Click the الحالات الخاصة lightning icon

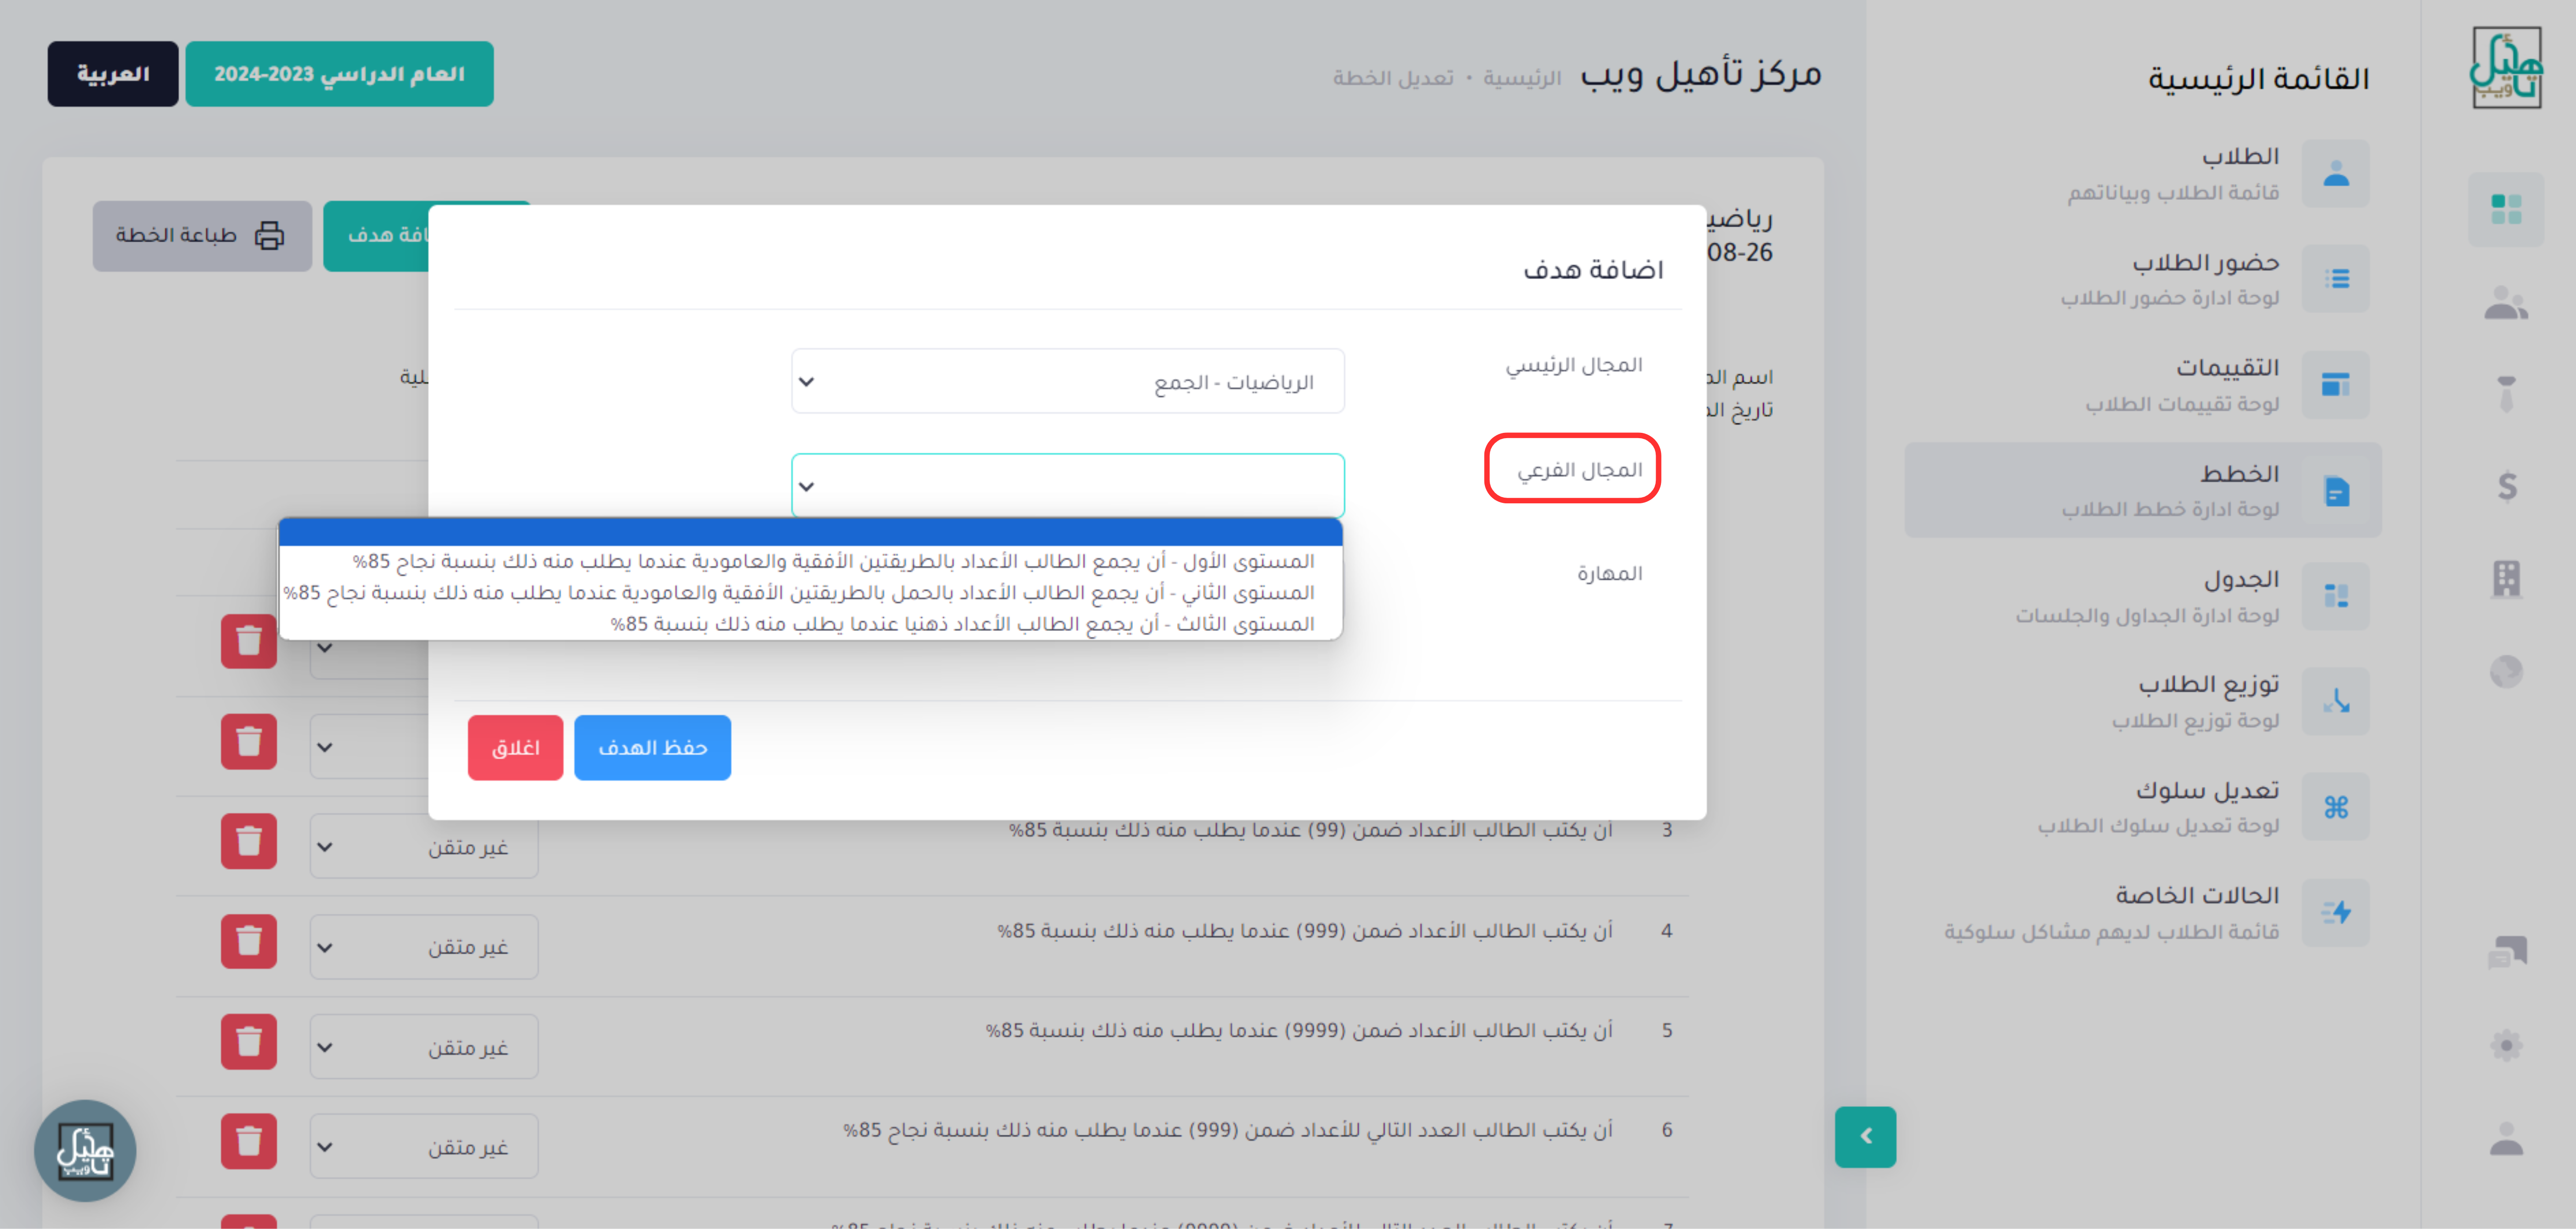(2335, 913)
